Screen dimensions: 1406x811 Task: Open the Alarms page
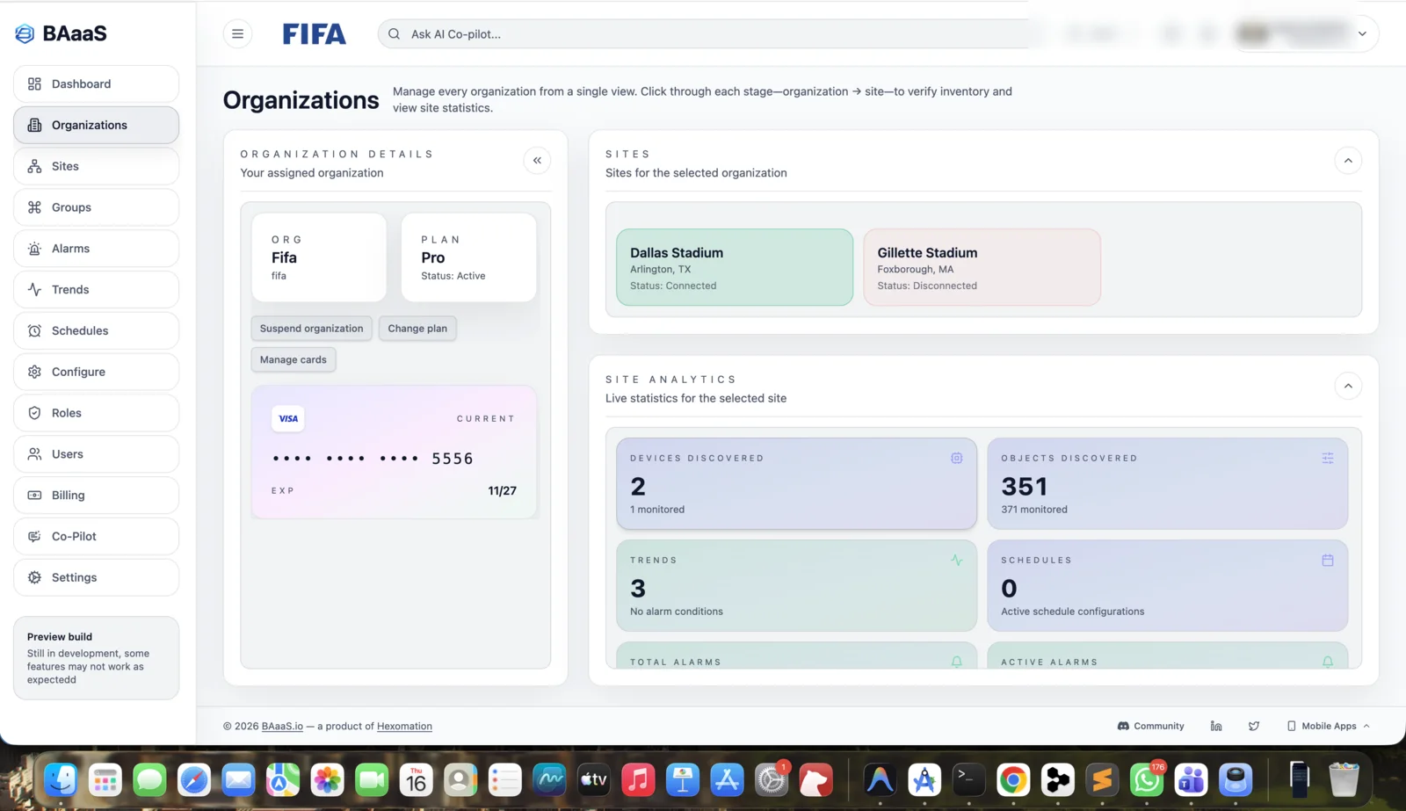coord(96,249)
